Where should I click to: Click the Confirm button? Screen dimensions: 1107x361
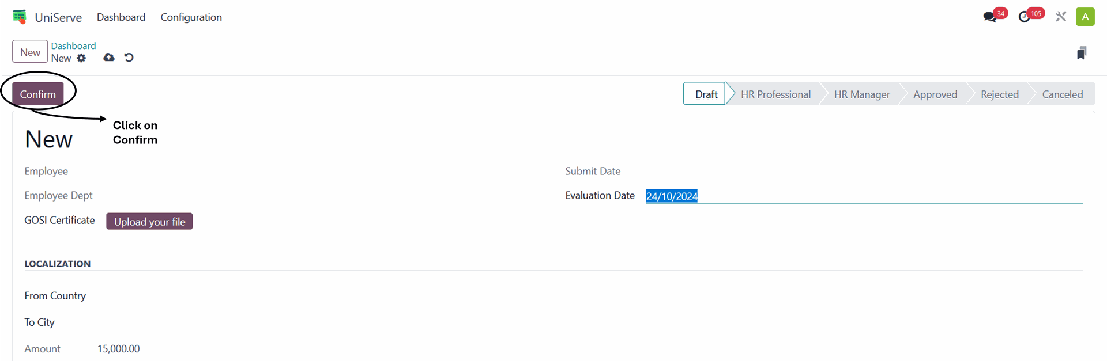tap(38, 94)
